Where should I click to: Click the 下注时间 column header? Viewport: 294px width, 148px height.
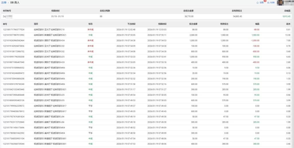point(131,24)
